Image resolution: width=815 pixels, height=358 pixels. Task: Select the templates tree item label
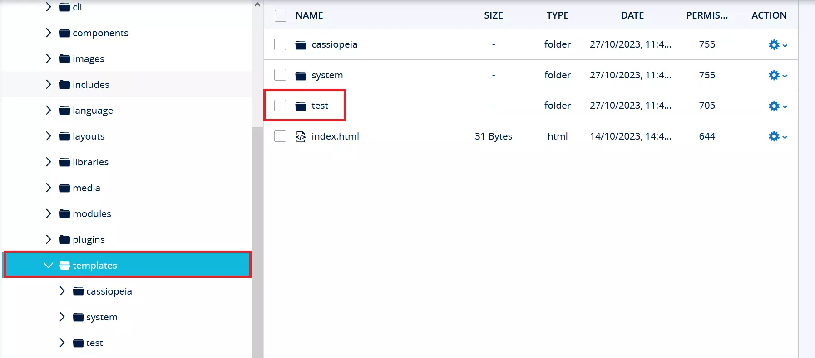pyautogui.click(x=95, y=266)
